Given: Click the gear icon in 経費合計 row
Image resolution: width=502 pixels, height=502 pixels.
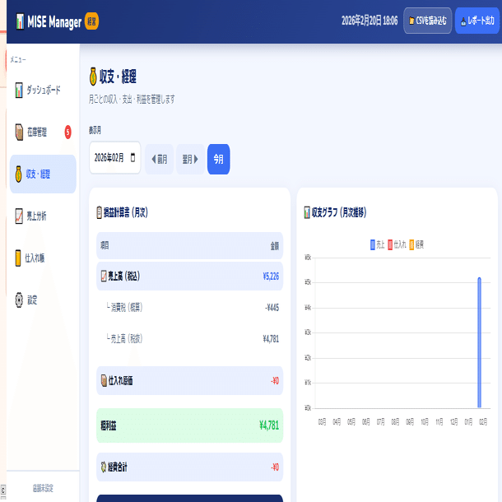Looking at the screenshot, I should [104, 467].
